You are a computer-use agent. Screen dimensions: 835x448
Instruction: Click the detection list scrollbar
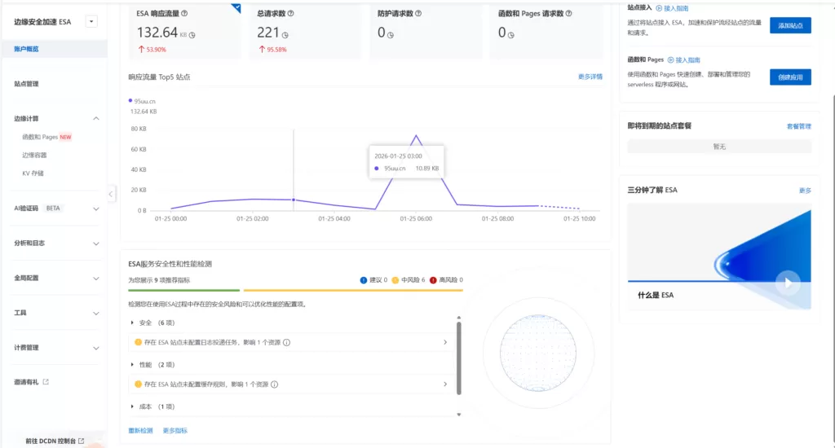click(x=458, y=358)
